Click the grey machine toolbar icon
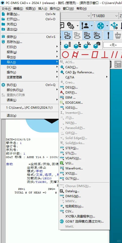This screenshot has width=122, height=243. (118, 36)
